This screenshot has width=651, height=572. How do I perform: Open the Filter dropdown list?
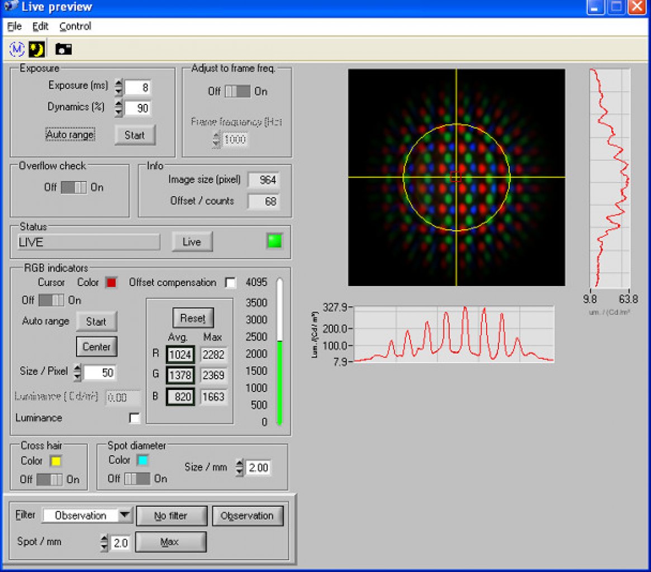124,515
